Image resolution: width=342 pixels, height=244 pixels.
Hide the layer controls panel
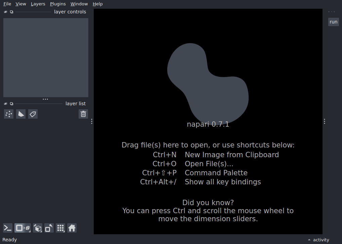(x=5, y=12)
